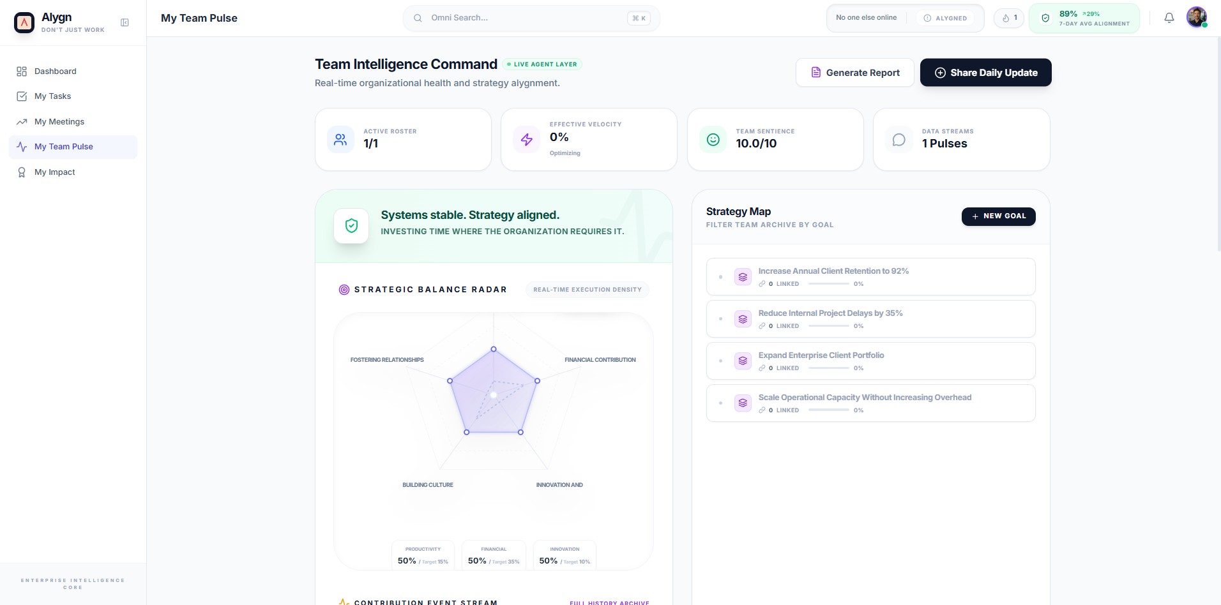
Task: Click layers icon for Enterprise Client Portfolio goal
Action: click(743, 361)
